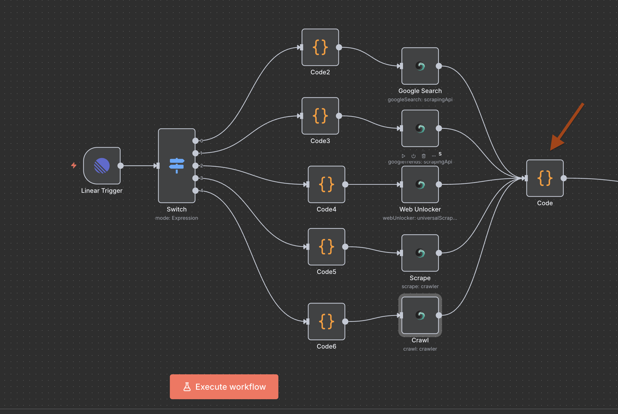
Task: Click Code6 output connector
Action: (345, 321)
